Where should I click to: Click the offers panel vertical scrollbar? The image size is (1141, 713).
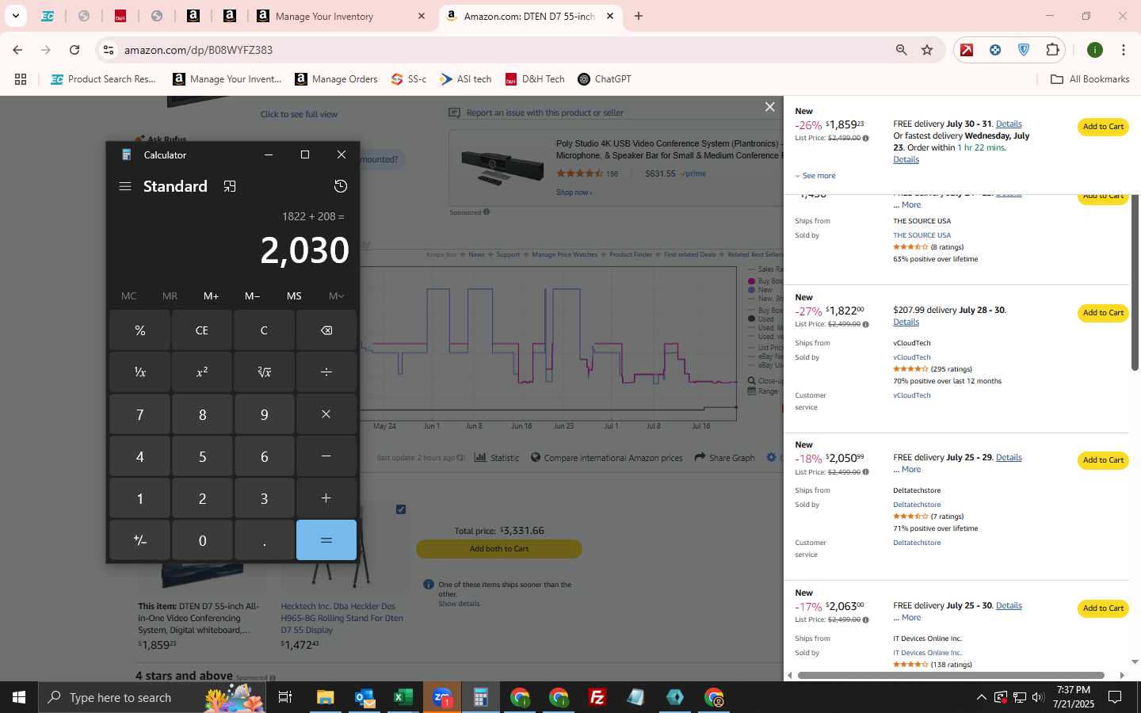[1135, 283]
